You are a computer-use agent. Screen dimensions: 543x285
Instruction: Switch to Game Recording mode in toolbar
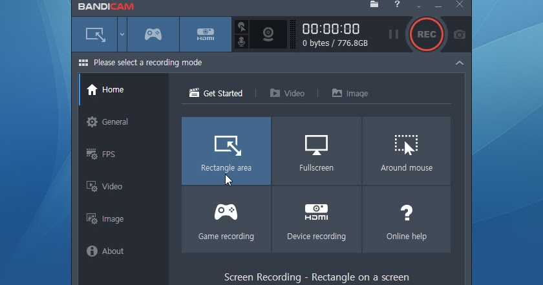click(x=153, y=35)
